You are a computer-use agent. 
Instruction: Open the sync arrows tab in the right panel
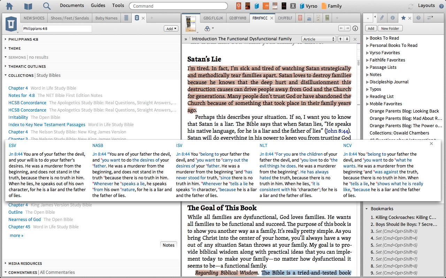click(x=429, y=18)
